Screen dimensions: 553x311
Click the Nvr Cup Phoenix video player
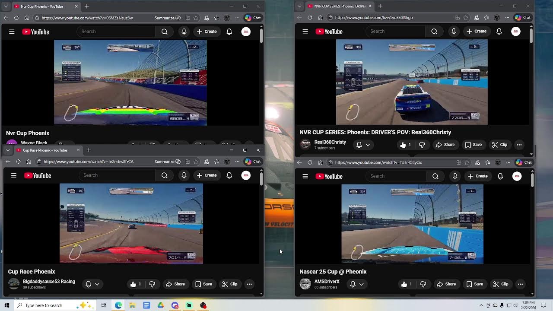coord(130,83)
